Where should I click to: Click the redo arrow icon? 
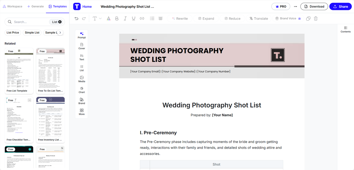(x=84, y=18)
